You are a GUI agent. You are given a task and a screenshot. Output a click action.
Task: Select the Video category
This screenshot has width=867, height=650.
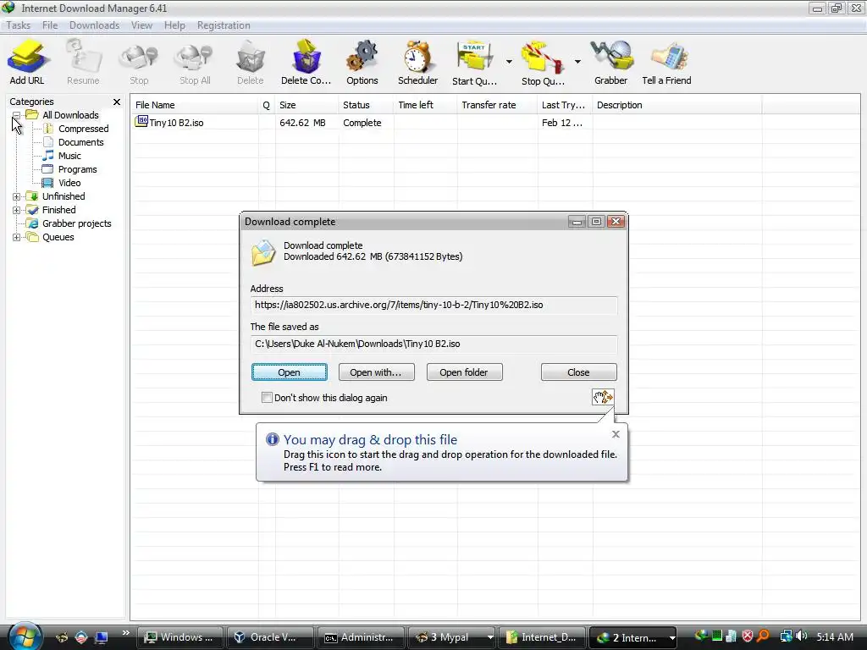(x=69, y=183)
